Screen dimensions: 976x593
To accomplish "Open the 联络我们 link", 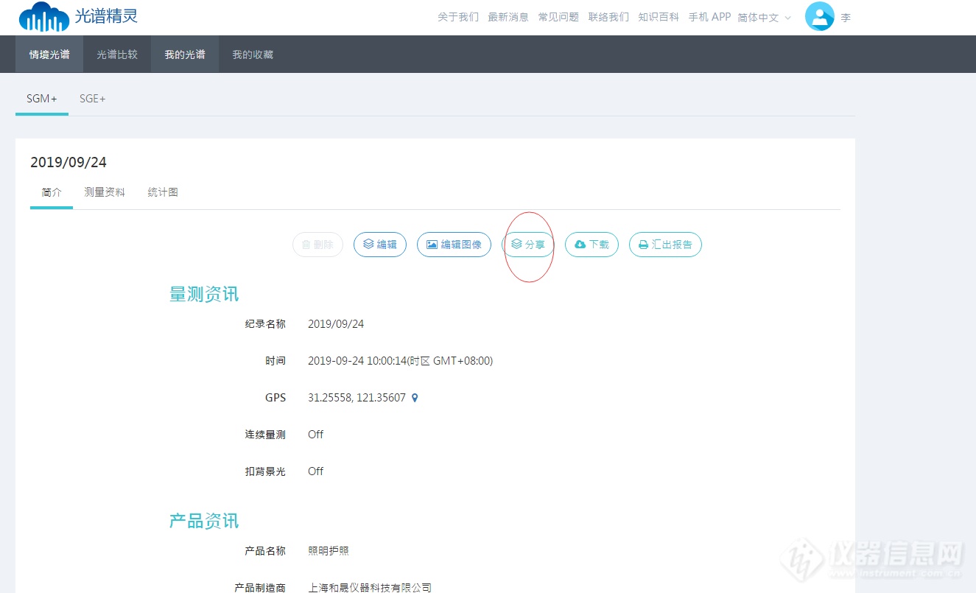I will (608, 17).
